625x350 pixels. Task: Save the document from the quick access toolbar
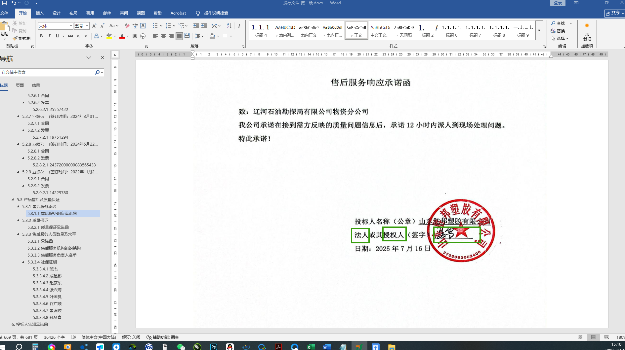click(x=4, y=3)
